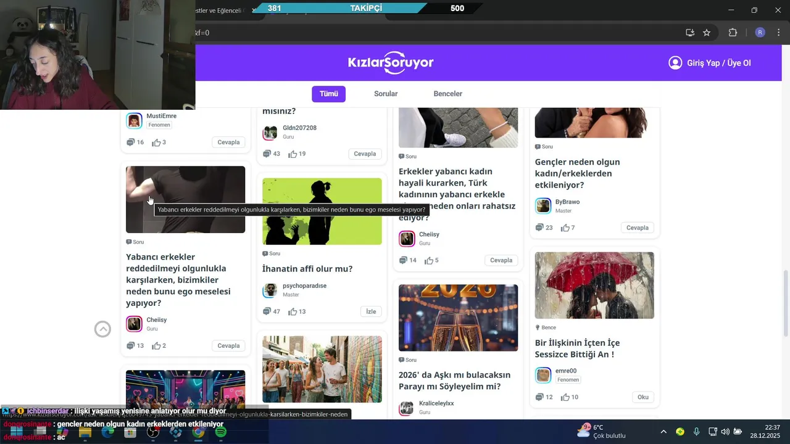Click Oku on emre00's post

[643, 397]
